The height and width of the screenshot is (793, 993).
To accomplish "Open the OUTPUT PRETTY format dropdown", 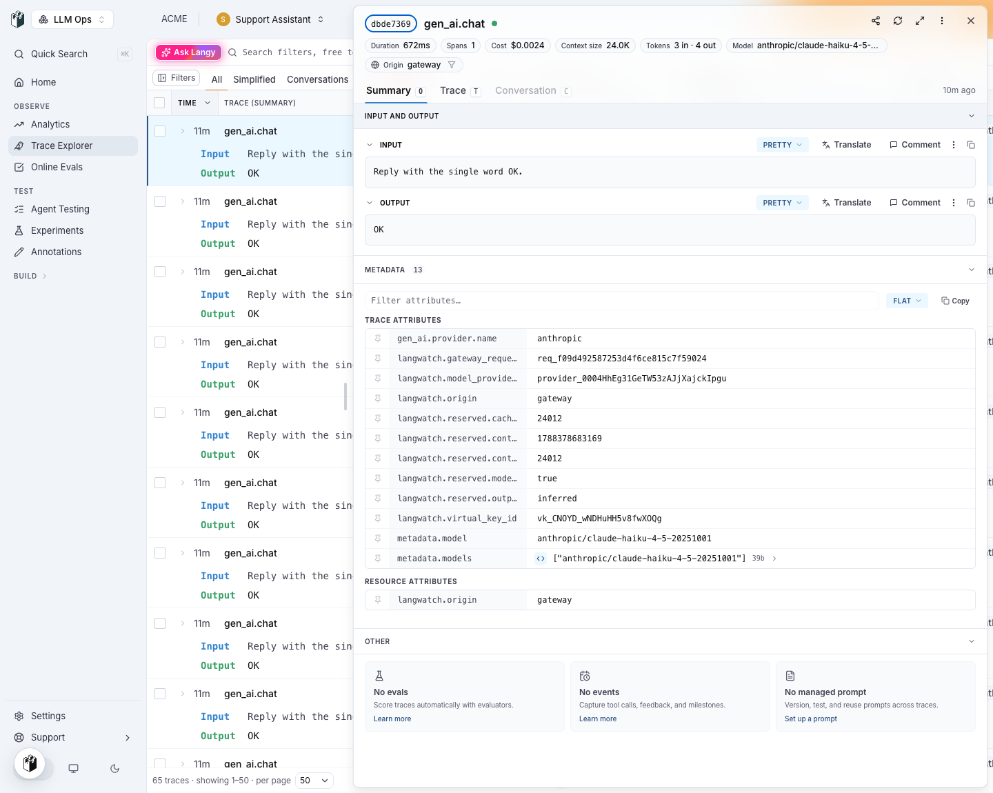I will coord(782,203).
